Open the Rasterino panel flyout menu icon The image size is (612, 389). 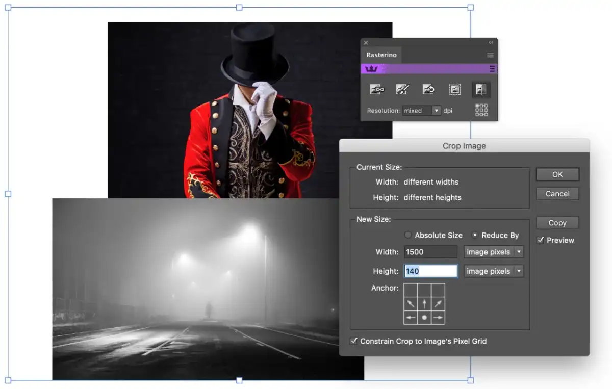(x=490, y=55)
